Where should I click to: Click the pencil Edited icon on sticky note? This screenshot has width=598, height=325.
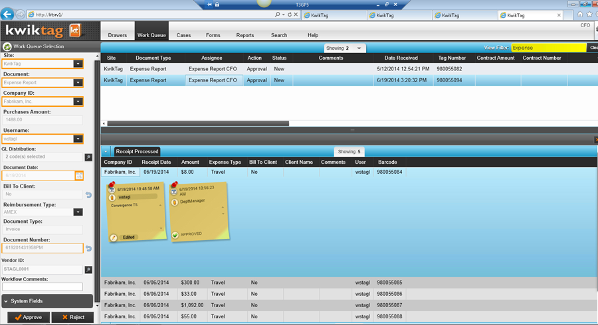tap(113, 238)
